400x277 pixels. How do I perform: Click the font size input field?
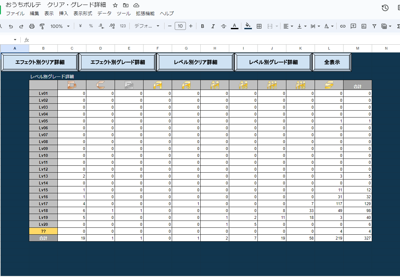180,26
